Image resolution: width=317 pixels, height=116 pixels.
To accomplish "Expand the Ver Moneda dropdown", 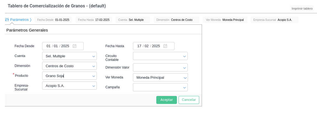I will 185,78.
